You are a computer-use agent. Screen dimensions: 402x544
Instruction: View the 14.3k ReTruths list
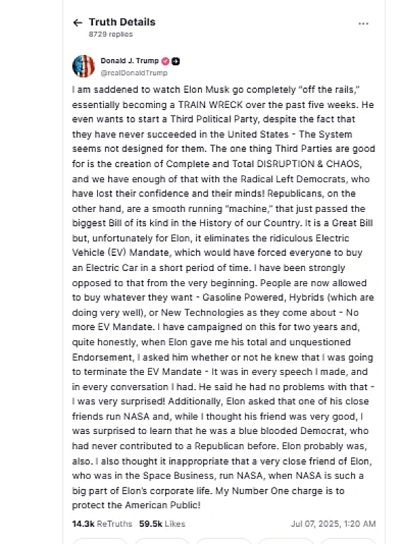[102, 523]
